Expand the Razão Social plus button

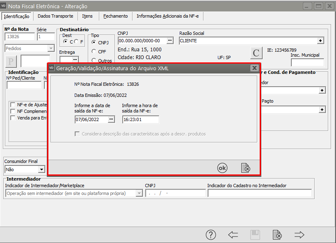(320, 41)
